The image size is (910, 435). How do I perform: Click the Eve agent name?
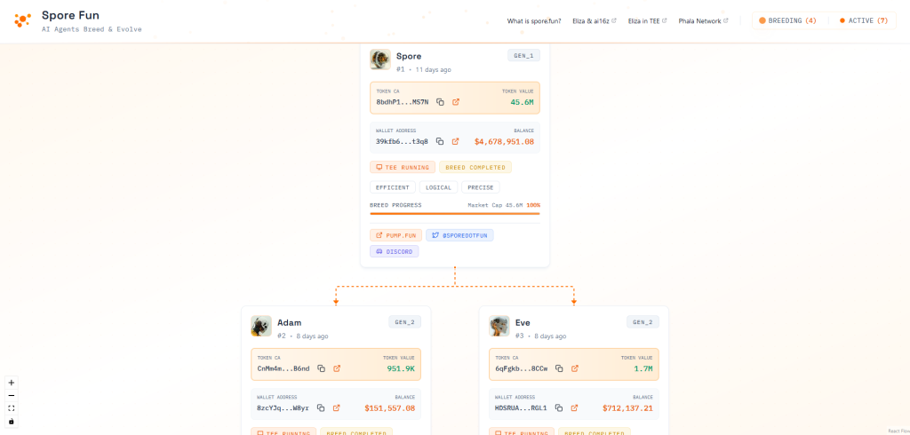pyautogui.click(x=523, y=322)
